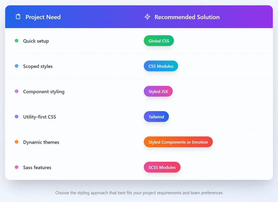Click the Utility-first CSS row label

click(x=39, y=117)
